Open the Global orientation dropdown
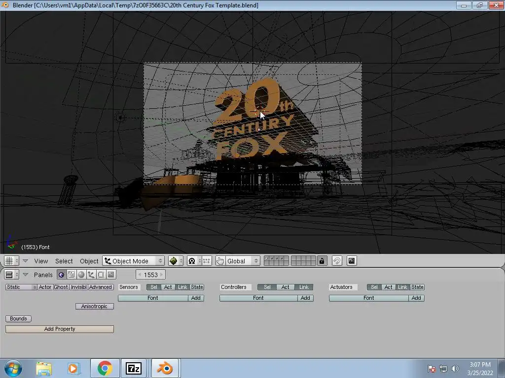Screen dimensions: 505x378 pos(243,261)
